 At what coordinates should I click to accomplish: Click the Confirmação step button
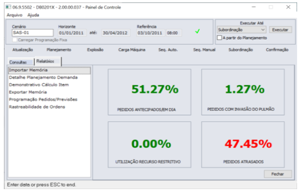[277, 50]
